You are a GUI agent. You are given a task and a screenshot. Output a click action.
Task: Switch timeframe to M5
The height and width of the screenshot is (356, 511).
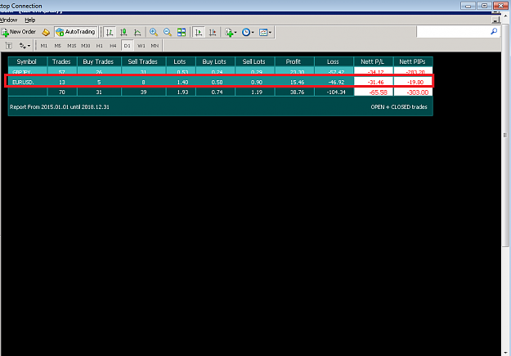coord(58,46)
